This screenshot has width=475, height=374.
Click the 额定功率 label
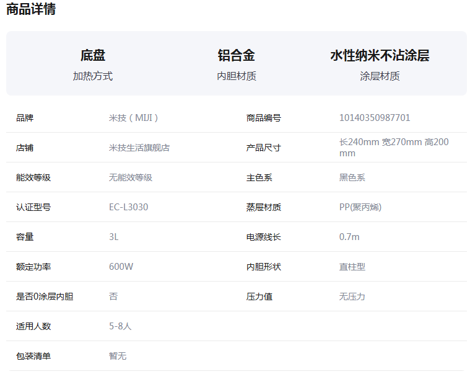(x=33, y=267)
